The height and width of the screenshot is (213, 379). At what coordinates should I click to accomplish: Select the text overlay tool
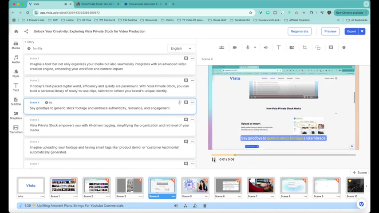279,47
